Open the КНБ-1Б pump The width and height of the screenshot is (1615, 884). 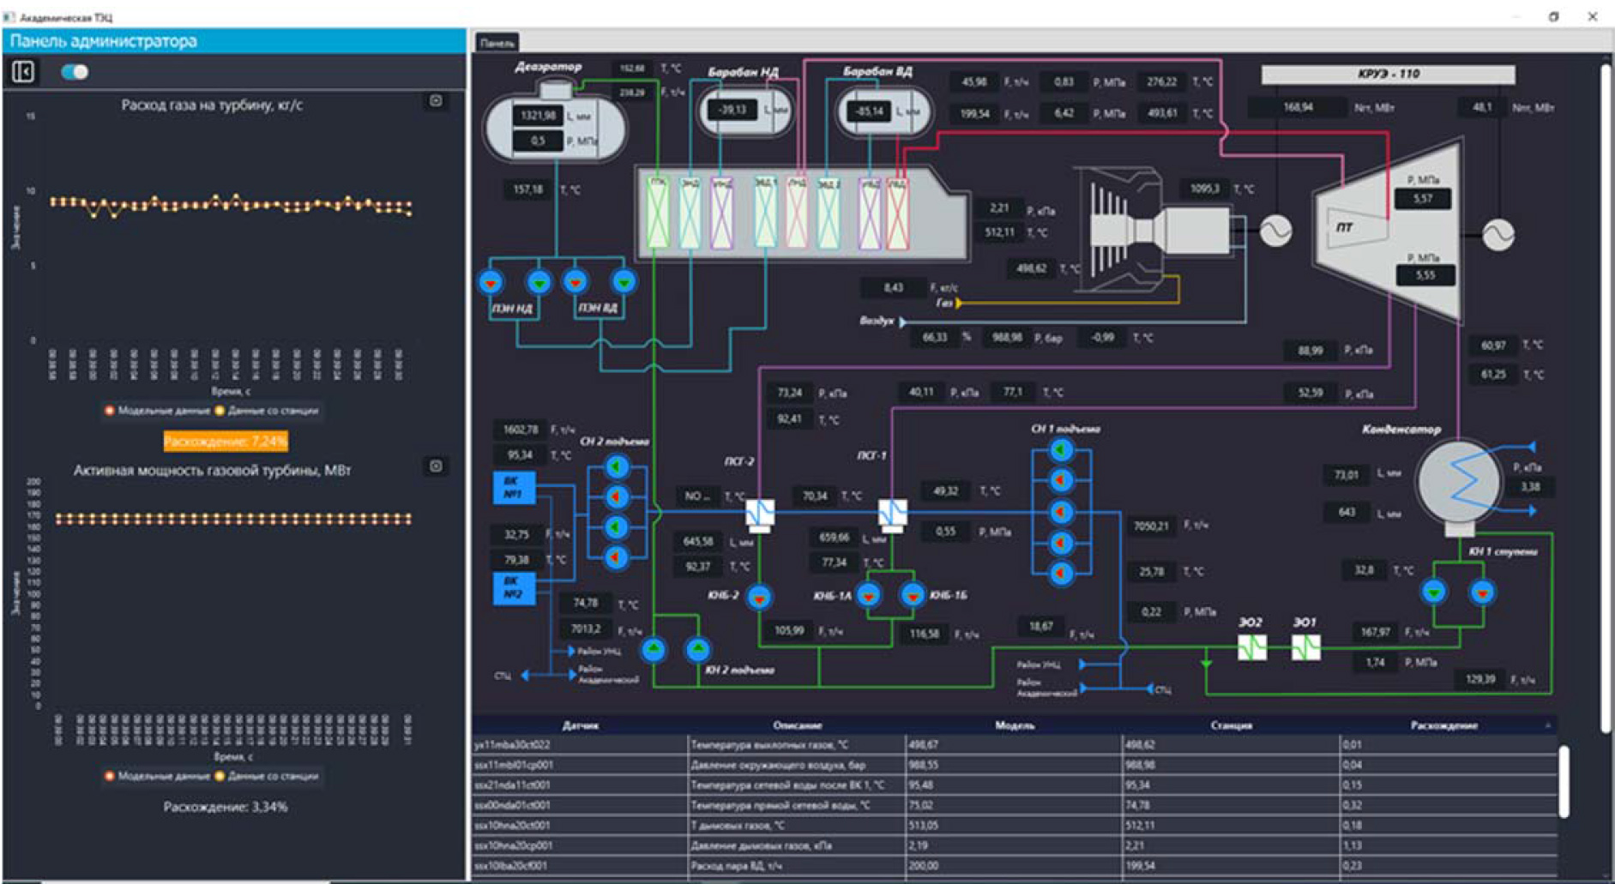(x=913, y=594)
